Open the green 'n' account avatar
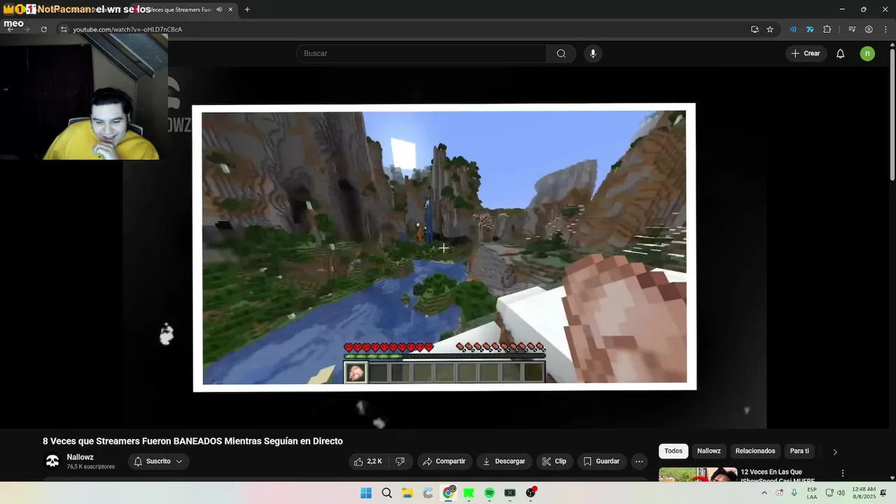 click(x=867, y=53)
